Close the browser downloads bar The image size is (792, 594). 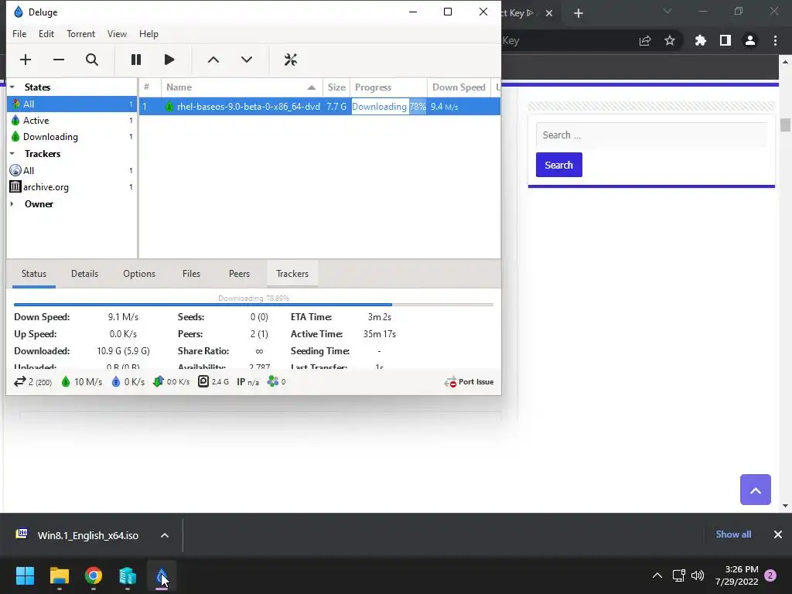point(778,534)
